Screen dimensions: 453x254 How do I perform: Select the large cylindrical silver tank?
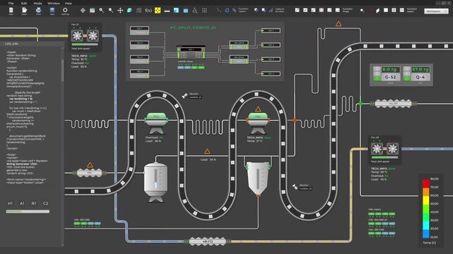tap(155, 182)
